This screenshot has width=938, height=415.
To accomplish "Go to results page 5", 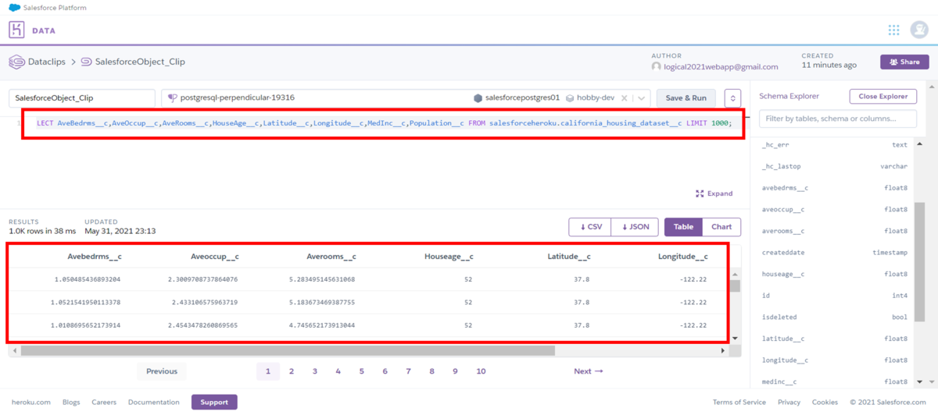I will [361, 371].
